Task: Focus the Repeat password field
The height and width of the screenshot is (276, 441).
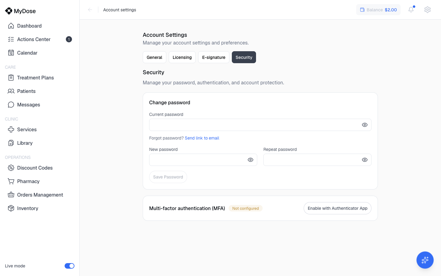Action: pyautogui.click(x=317, y=160)
